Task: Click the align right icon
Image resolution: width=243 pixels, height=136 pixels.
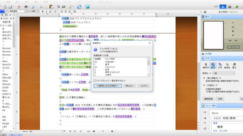Action: pyautogui.click(x=69, y=11)
